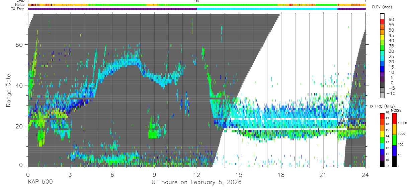Viewport: 411px width, 189px height.
Task: Click NOISE color bar label '1000'
Action: coord(401,134)
